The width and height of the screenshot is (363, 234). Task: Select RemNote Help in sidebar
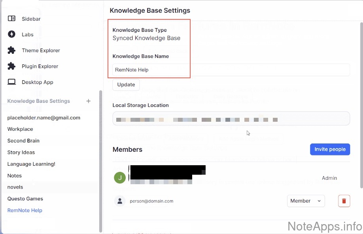[25, 210]
